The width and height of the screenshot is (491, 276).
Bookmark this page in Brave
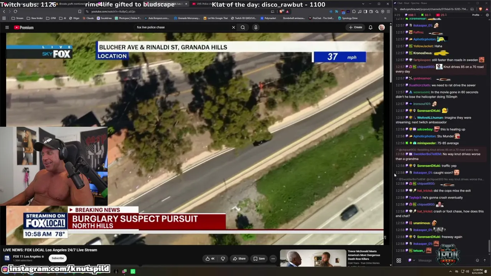[x=80, y=11]
